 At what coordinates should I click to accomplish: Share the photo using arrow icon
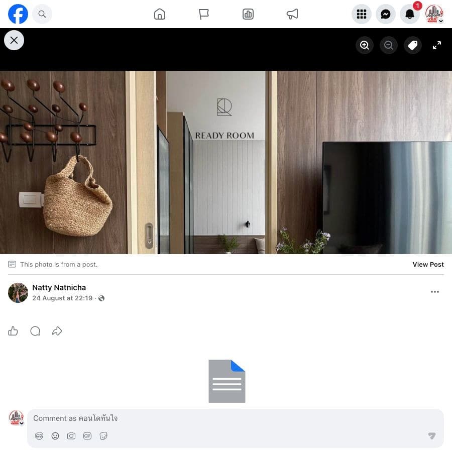[x=57, y=331]
